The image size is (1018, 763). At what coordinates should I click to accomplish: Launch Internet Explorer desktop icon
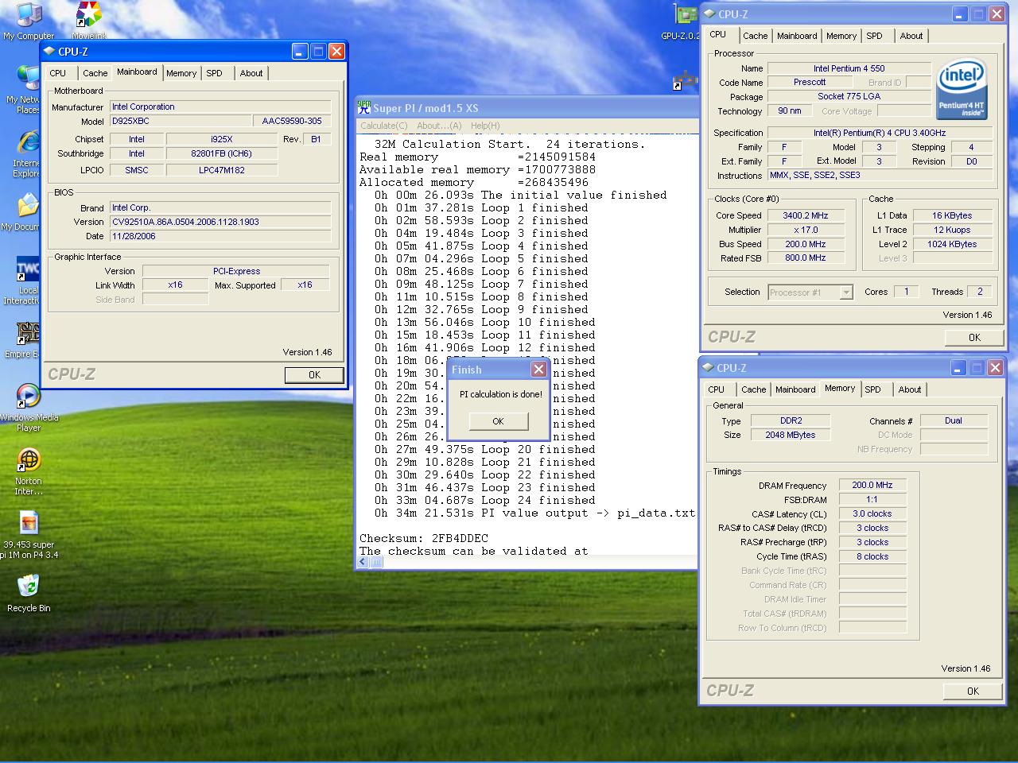click(27, 153)
